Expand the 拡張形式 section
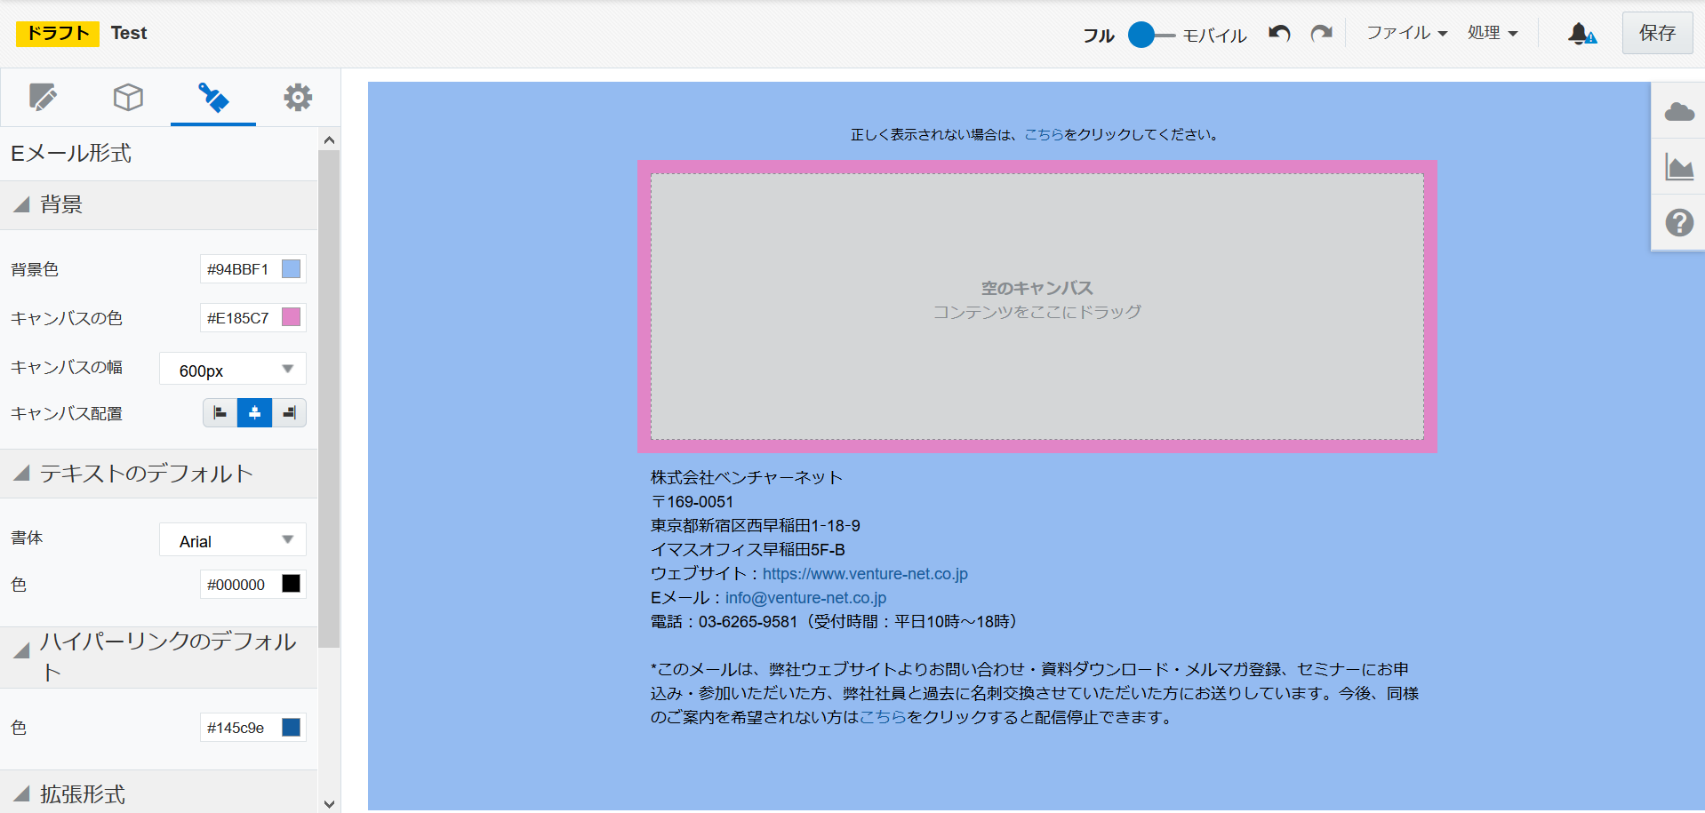This screenshot has height=813, width=1705. pos(158,793)
